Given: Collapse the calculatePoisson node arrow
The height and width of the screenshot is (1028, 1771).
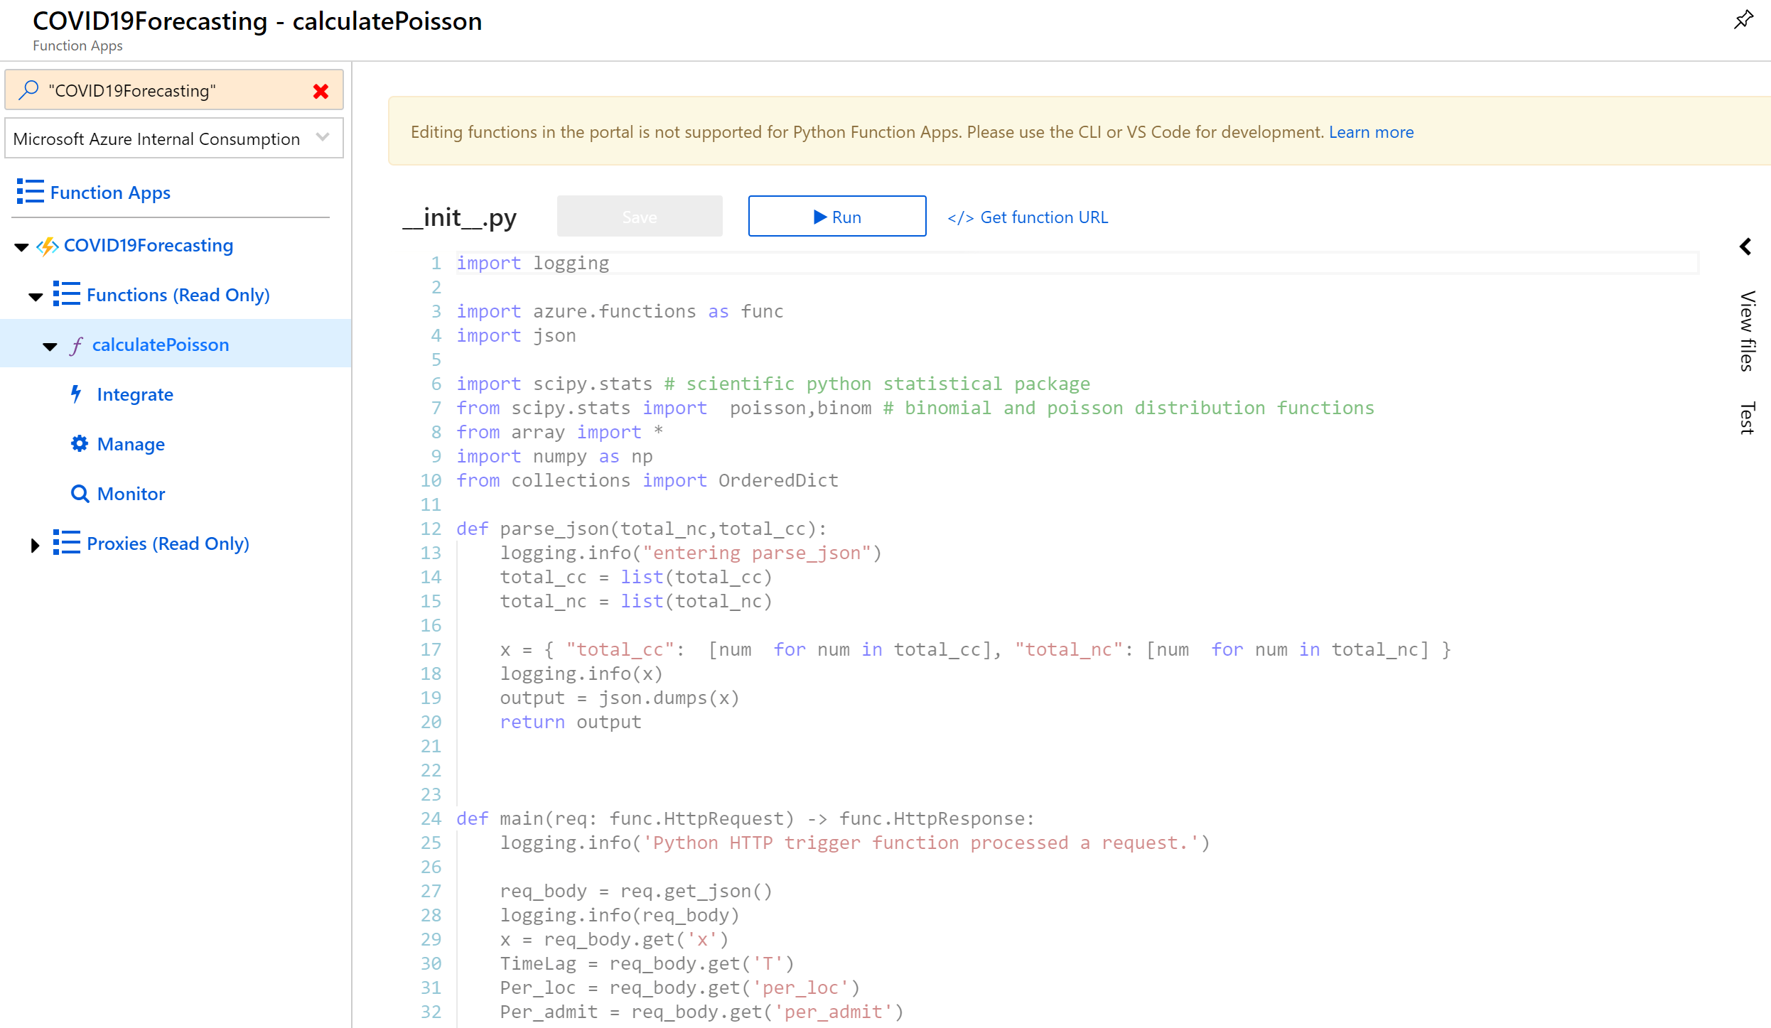Looking at the screenshot, I should coord(50,346).
